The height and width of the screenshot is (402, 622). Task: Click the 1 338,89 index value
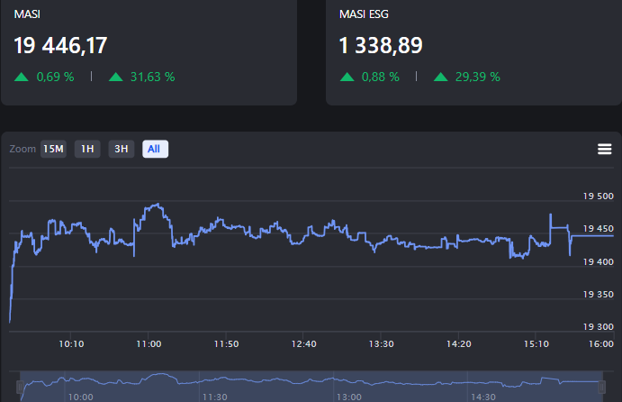[x=381, y=45]
